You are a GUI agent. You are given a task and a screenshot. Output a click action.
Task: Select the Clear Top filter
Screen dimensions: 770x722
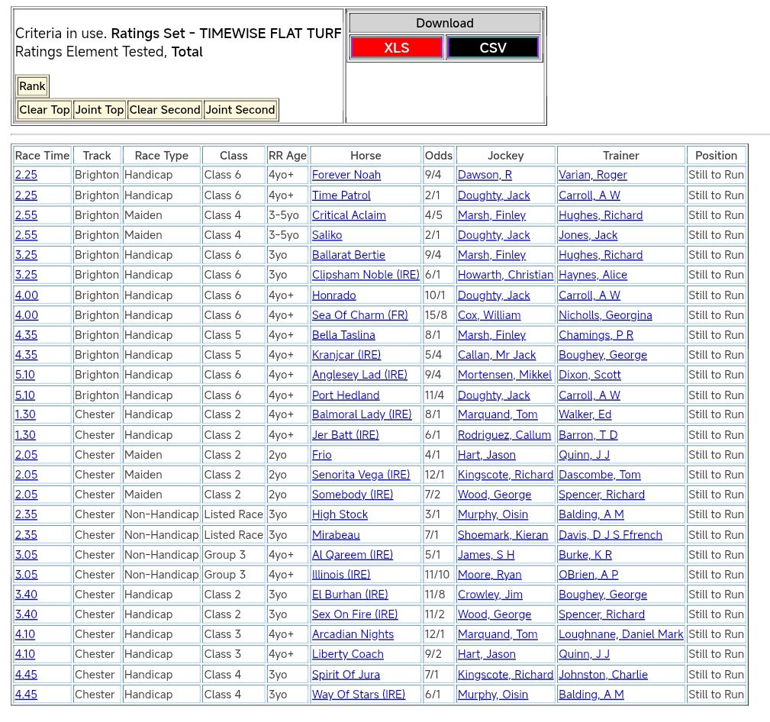44,110
